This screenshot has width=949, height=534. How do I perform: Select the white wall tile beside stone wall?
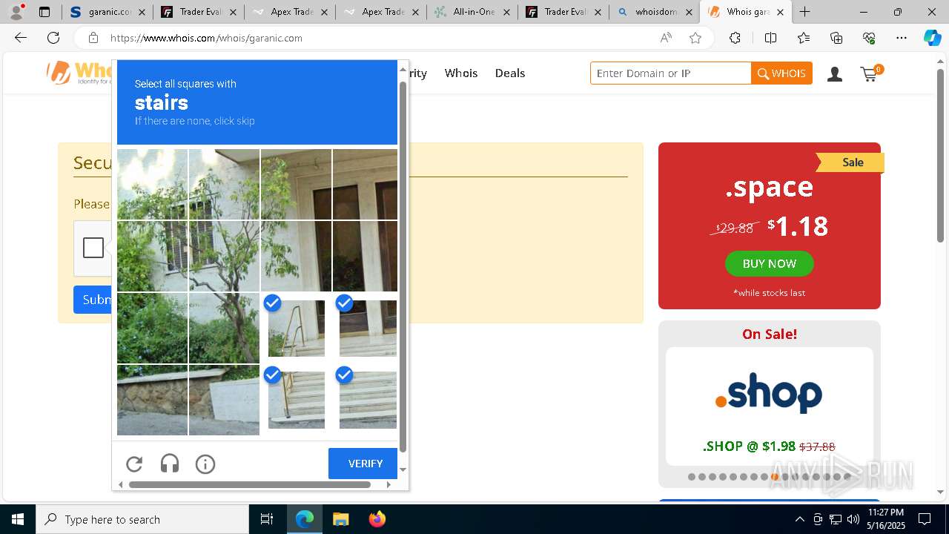(224, 400)
